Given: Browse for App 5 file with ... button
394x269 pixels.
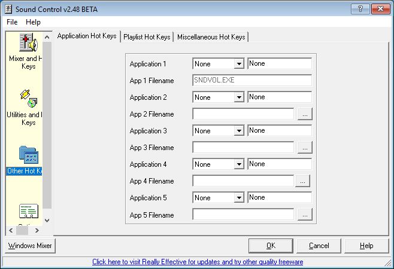Looking at the screenshot, I should pyautogui.click(x=305, y=215).
